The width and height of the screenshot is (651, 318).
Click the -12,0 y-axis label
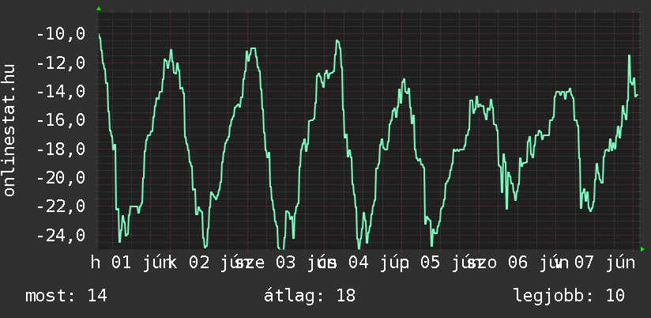61,62
